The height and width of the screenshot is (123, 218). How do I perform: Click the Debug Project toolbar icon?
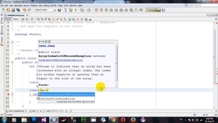tap(82, 10)
